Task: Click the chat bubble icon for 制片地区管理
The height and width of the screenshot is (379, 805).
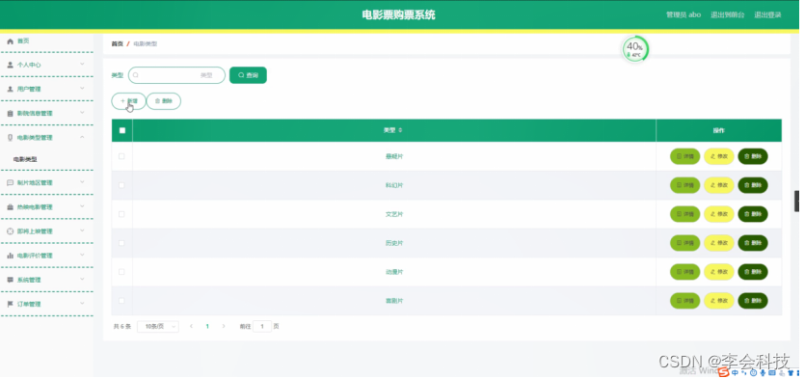Action: (x=10, y=183)
